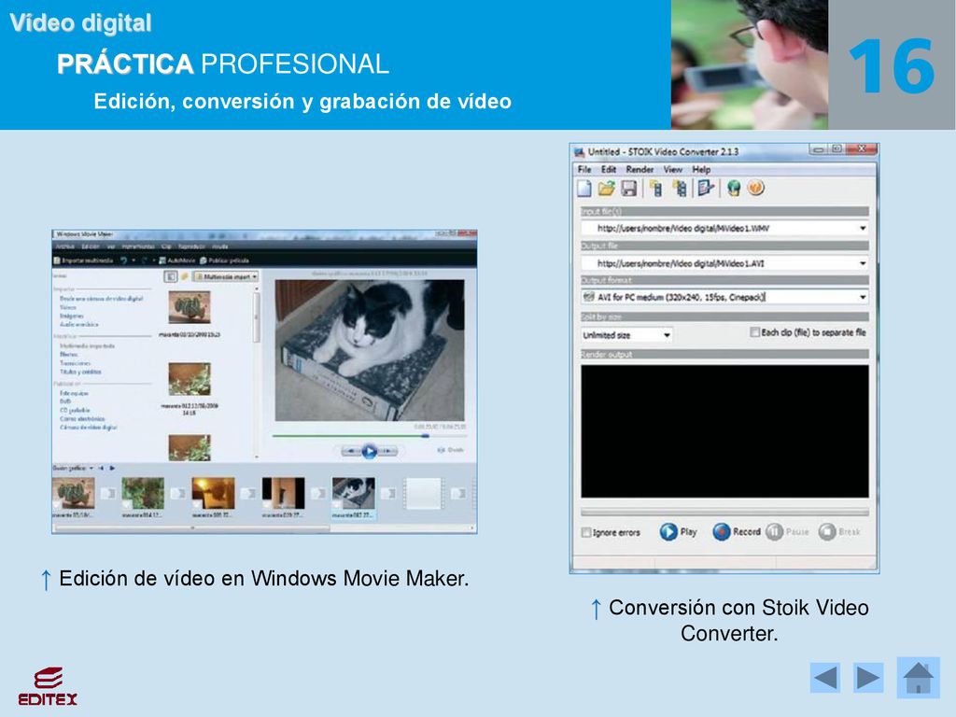The image size is (956, 717).
Task: Open the Render menu in STOIK
Action: pyautogui.click(x=640, y=170)
